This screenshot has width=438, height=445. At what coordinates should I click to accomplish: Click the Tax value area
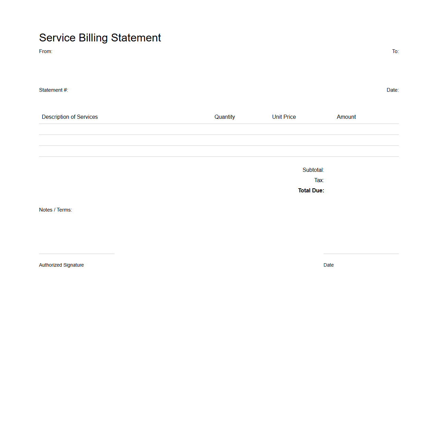click(x=360, y=180)
